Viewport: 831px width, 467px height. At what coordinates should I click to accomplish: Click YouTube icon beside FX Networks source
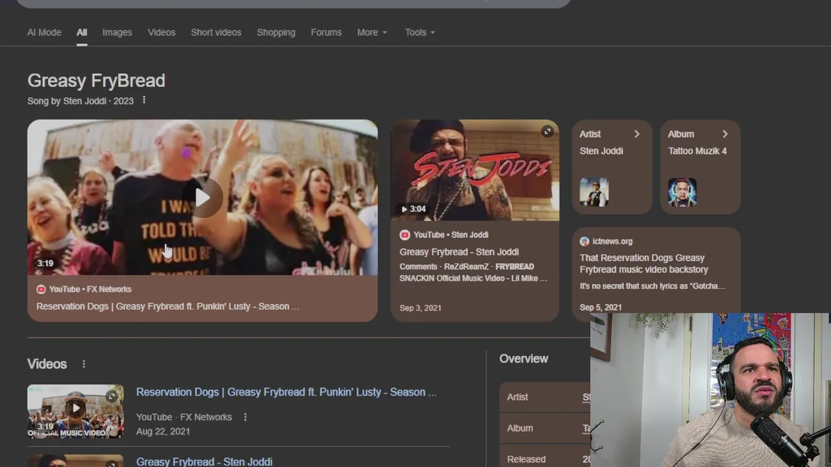pos(41,289)
